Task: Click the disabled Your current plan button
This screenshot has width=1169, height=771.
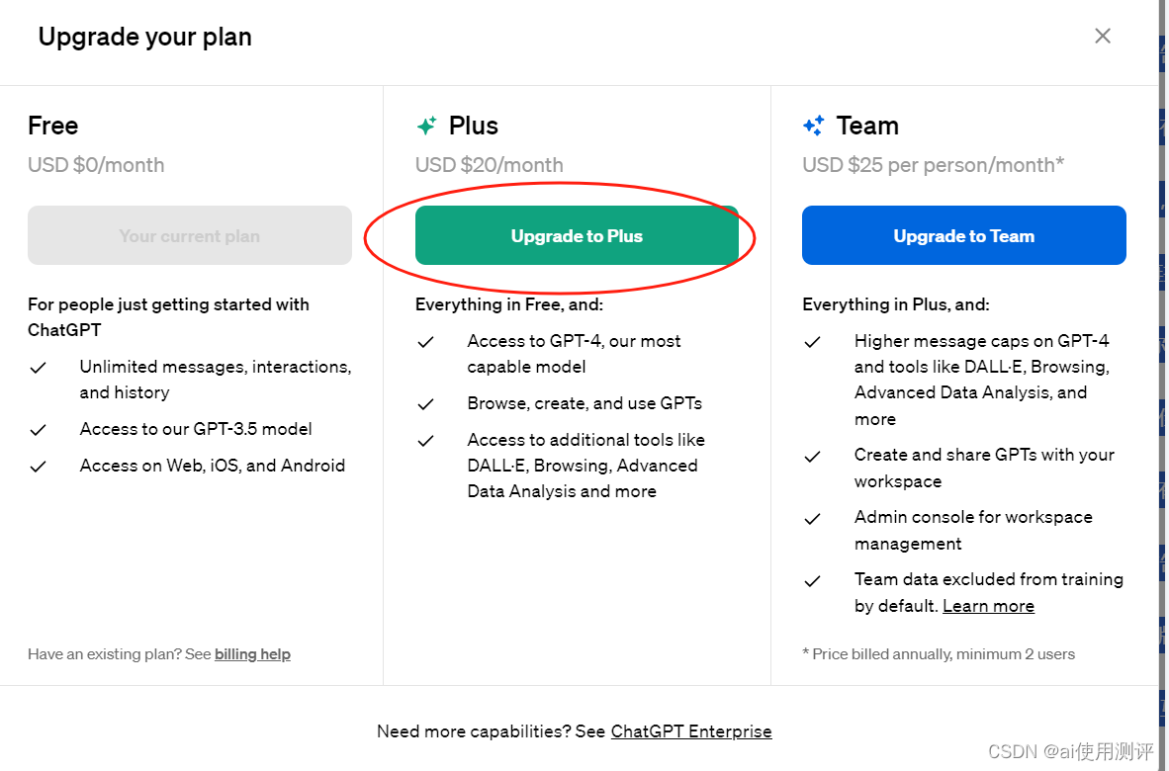Action: click(190, 235)
